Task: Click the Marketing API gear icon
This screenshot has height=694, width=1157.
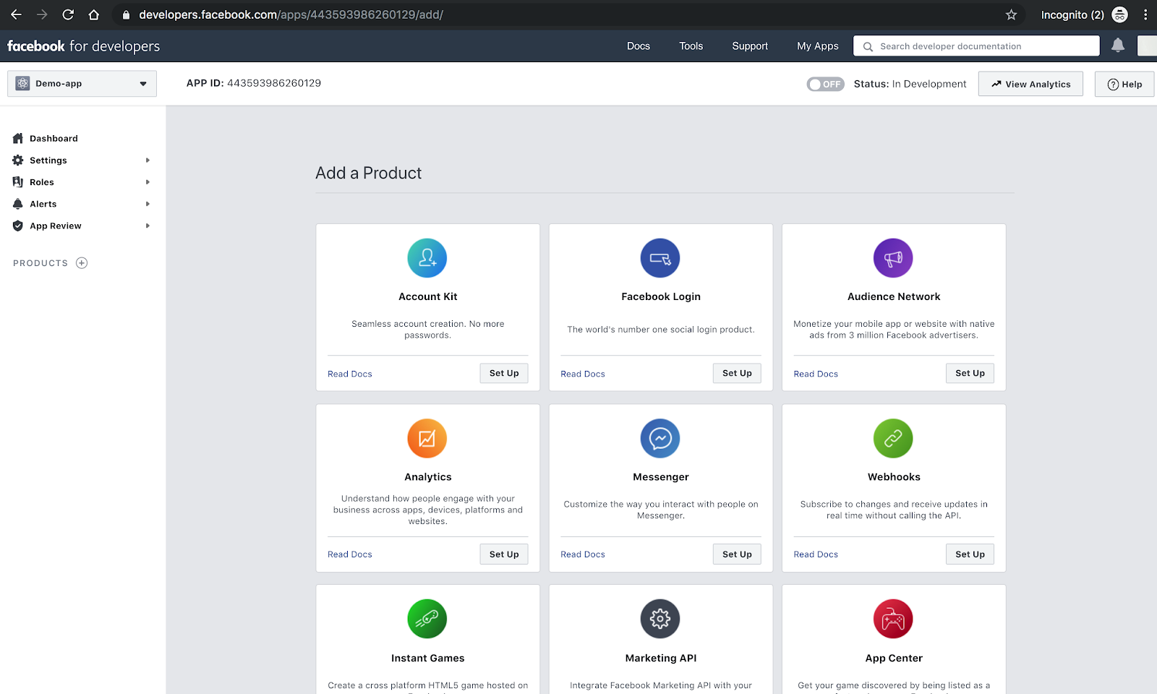Action: click(x=660, y=619)
